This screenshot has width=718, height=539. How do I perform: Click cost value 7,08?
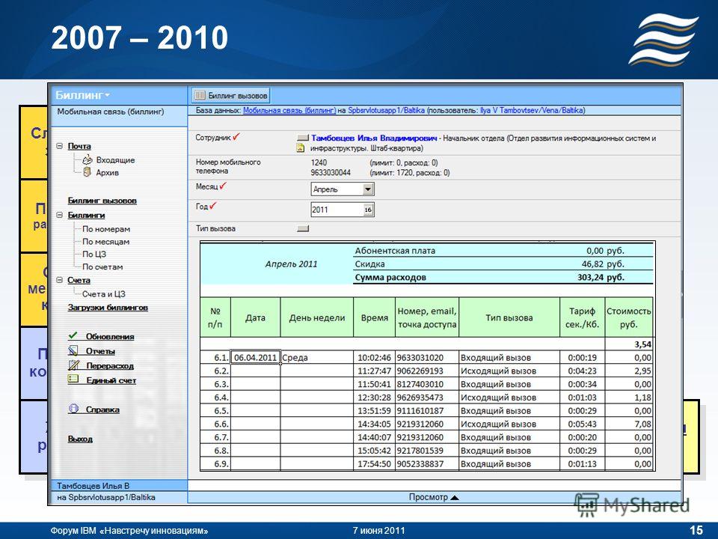[x=629, y=424]
